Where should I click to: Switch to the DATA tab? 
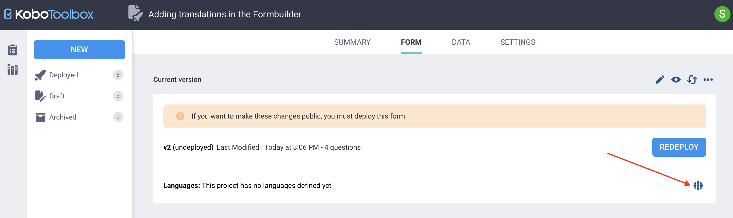[461, 42]
